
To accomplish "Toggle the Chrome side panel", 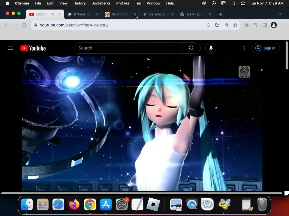I will (265, 25).
